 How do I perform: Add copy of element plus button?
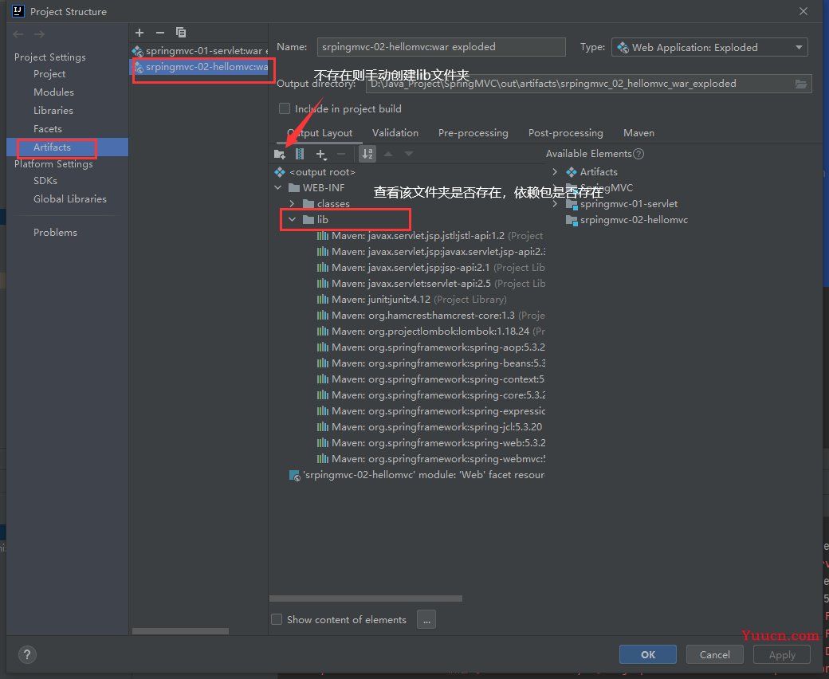(321, 155)
